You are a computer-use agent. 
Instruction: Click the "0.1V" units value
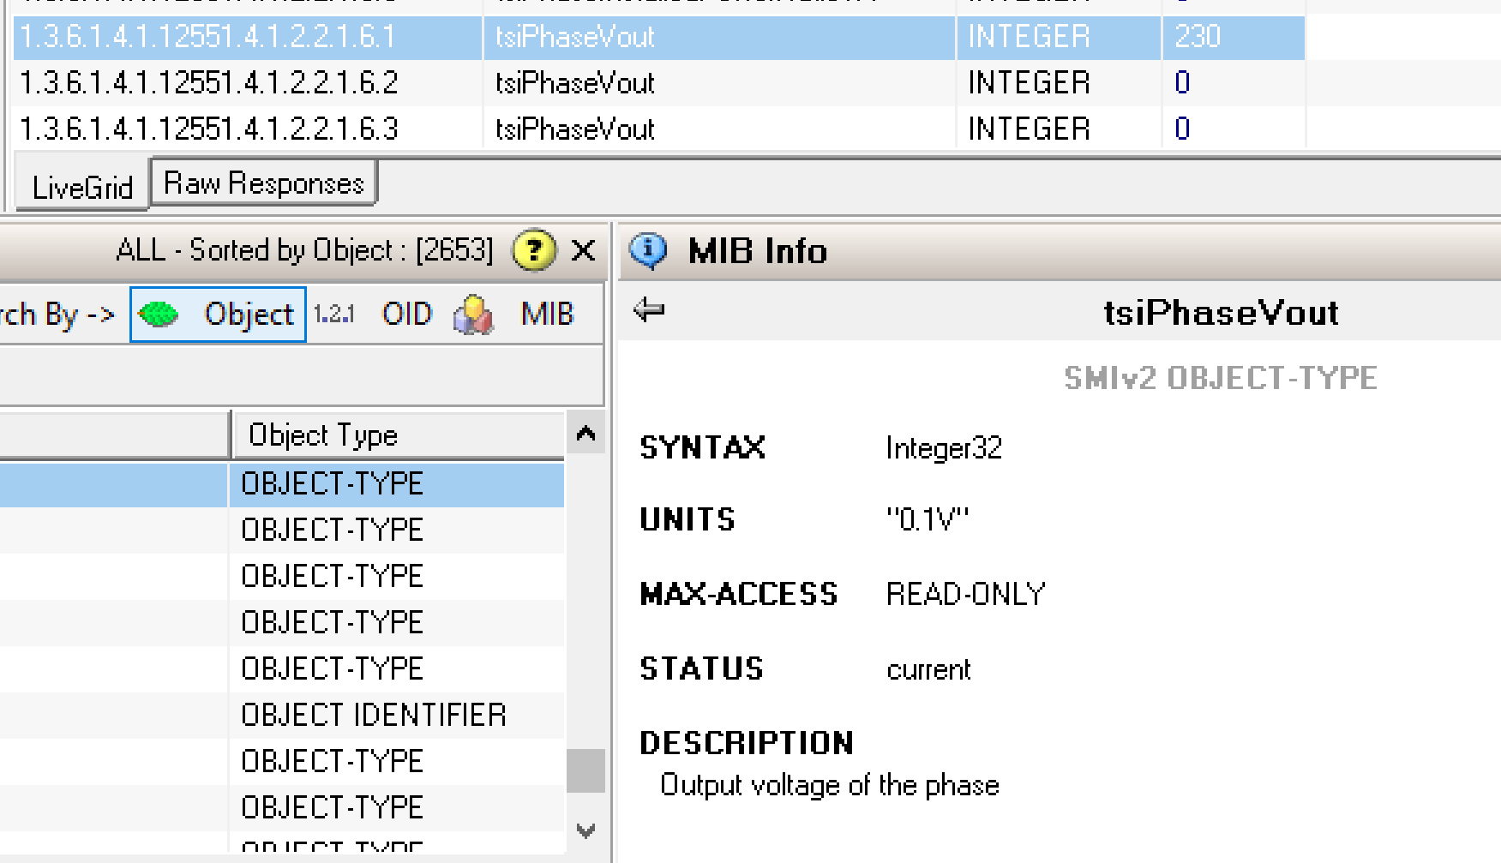[x=928, y=519]
